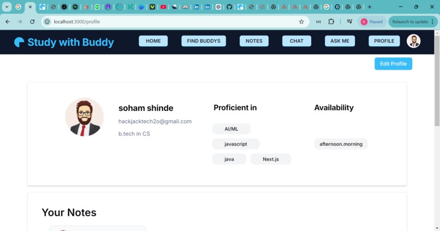Image resolution: width=440 pixels, height=231 pixels.
Task: Bookmark this page with the star
Action: coord(301,22)
